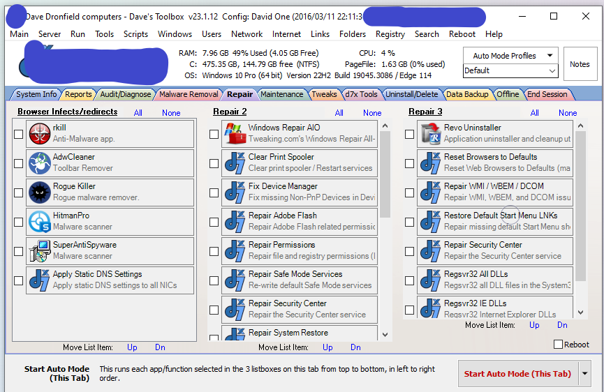Click None in Browser Infects/redirects list
604x392 pixels.
click(x=171, y=113)
